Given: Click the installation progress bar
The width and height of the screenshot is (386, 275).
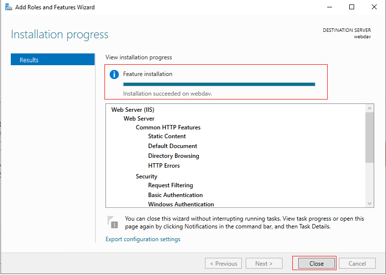Looking at the screenshot, I should 219,84.
